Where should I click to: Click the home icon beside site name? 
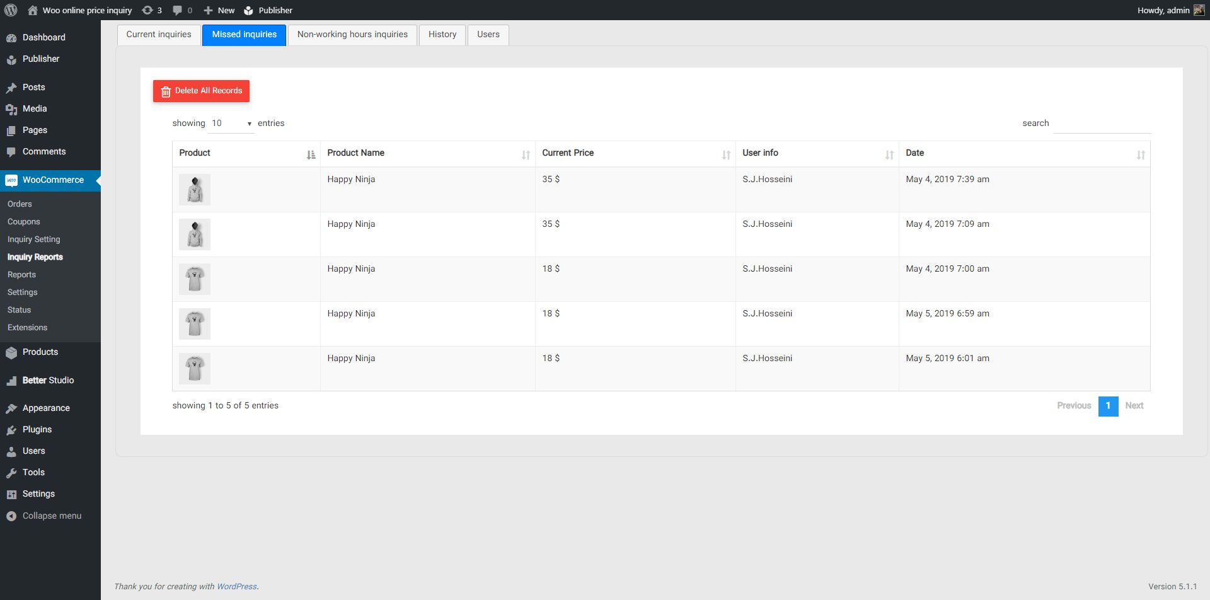tap(33, 10)
